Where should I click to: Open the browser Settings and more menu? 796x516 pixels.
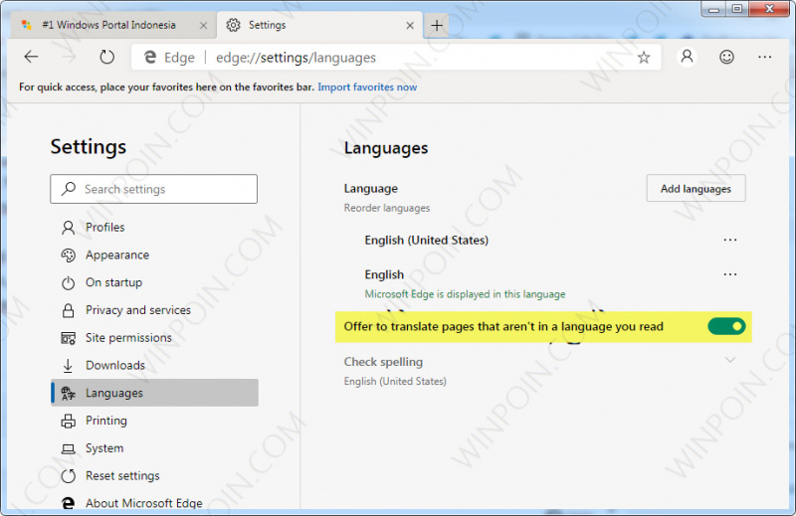point(764,57)
